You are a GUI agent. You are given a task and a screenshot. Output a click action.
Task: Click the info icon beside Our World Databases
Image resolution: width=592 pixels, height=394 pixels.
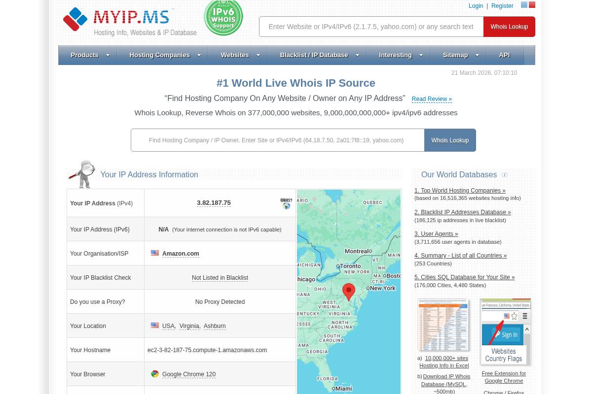coord(504,175)
